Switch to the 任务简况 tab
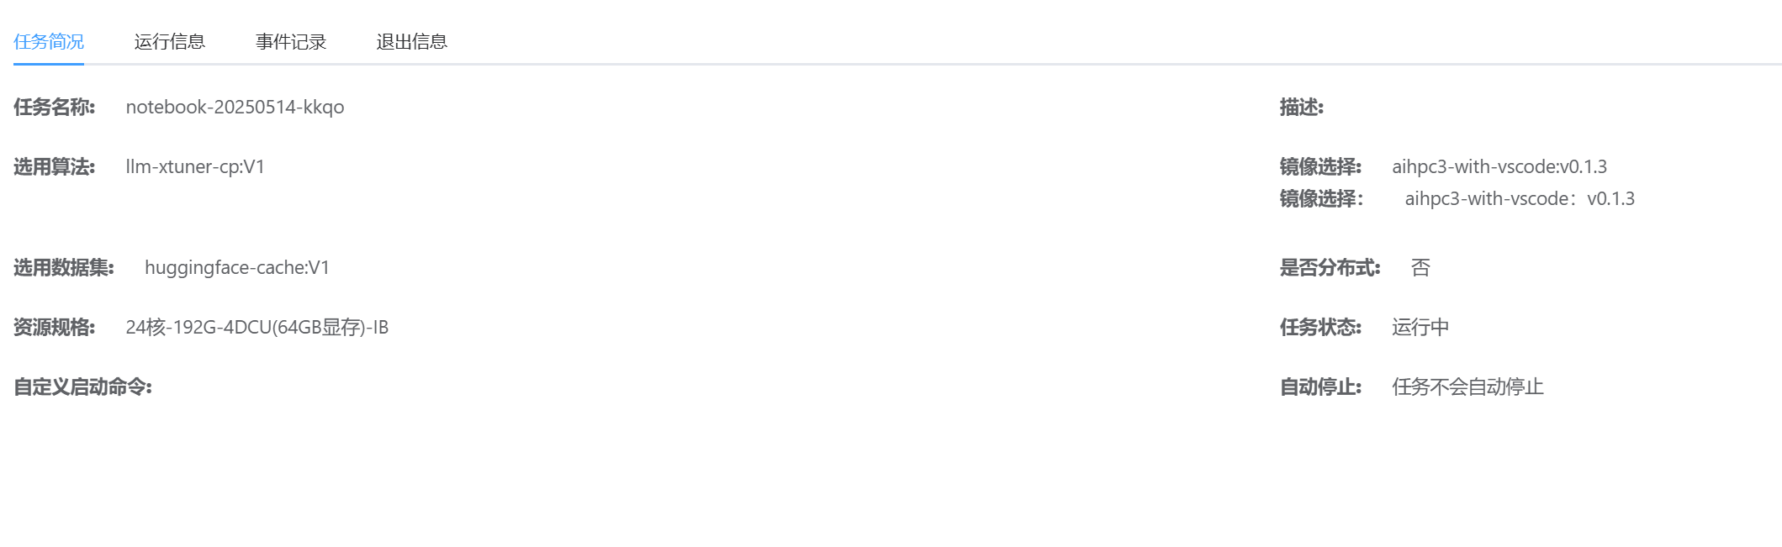This screenshot has width=1782, height=547. tap(49, 42)
